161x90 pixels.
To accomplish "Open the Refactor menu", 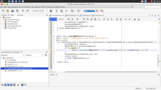I will [28, 7].
